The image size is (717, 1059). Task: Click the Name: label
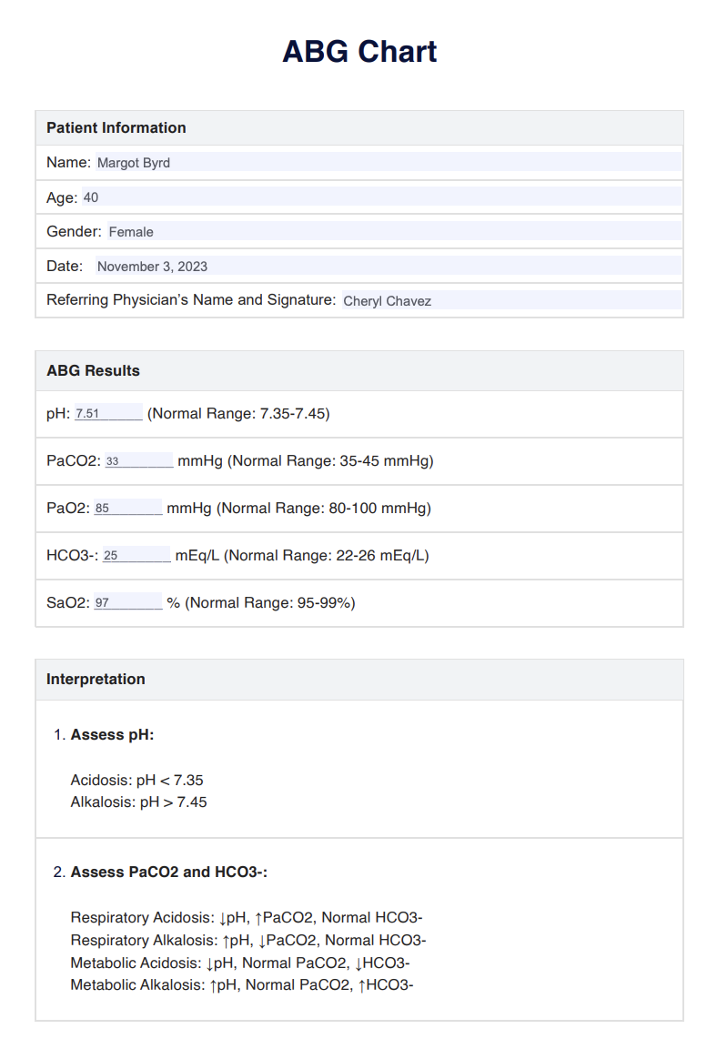[x=68, y=163]
